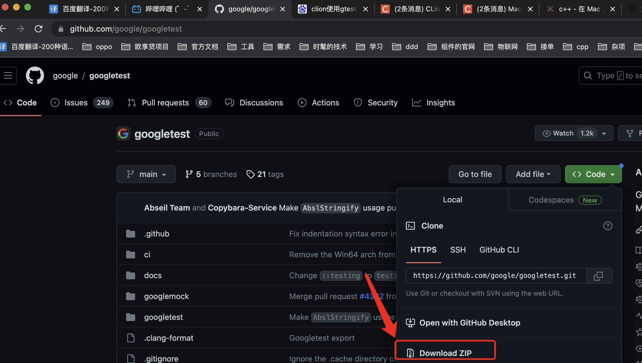Viewport: 642px width, 363px height.
Task: Click the browser reload icon
Action: 38,29
